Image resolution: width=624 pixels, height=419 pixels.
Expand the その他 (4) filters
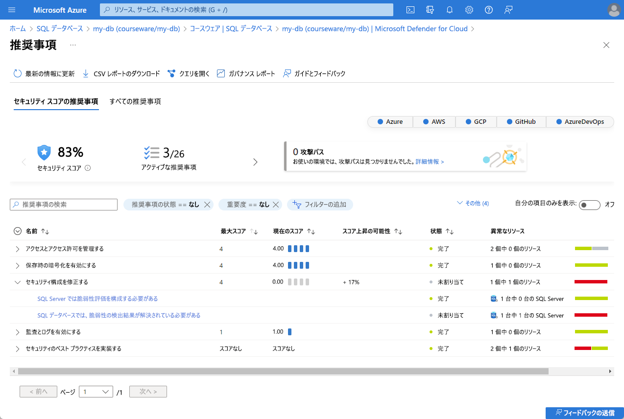(x=473, y=203)
